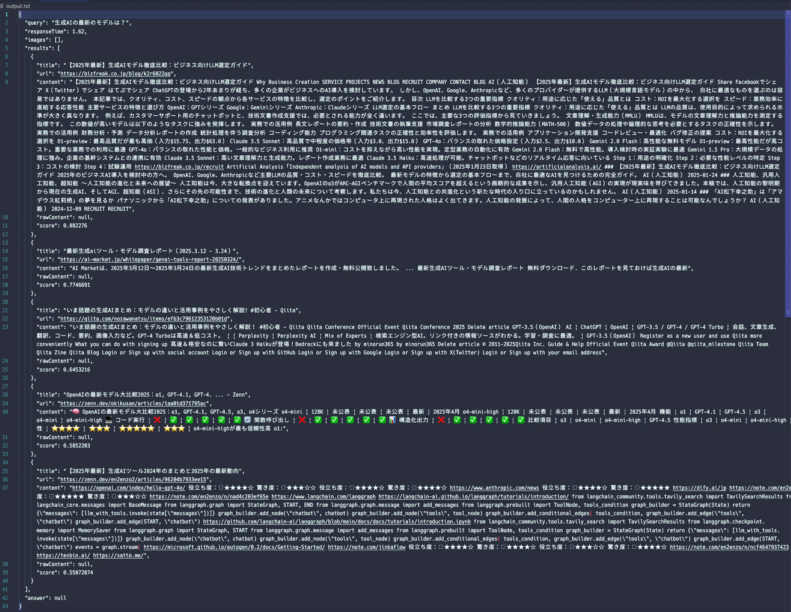
Task: Open the tenbin.ai link
Action: point(63,556)
